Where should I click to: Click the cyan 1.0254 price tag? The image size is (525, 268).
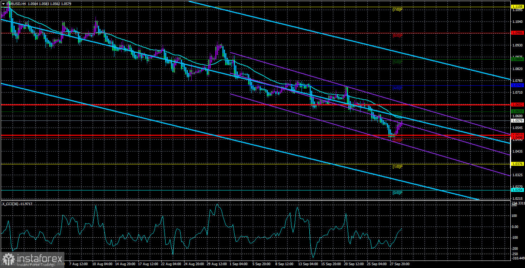(517, 190)
